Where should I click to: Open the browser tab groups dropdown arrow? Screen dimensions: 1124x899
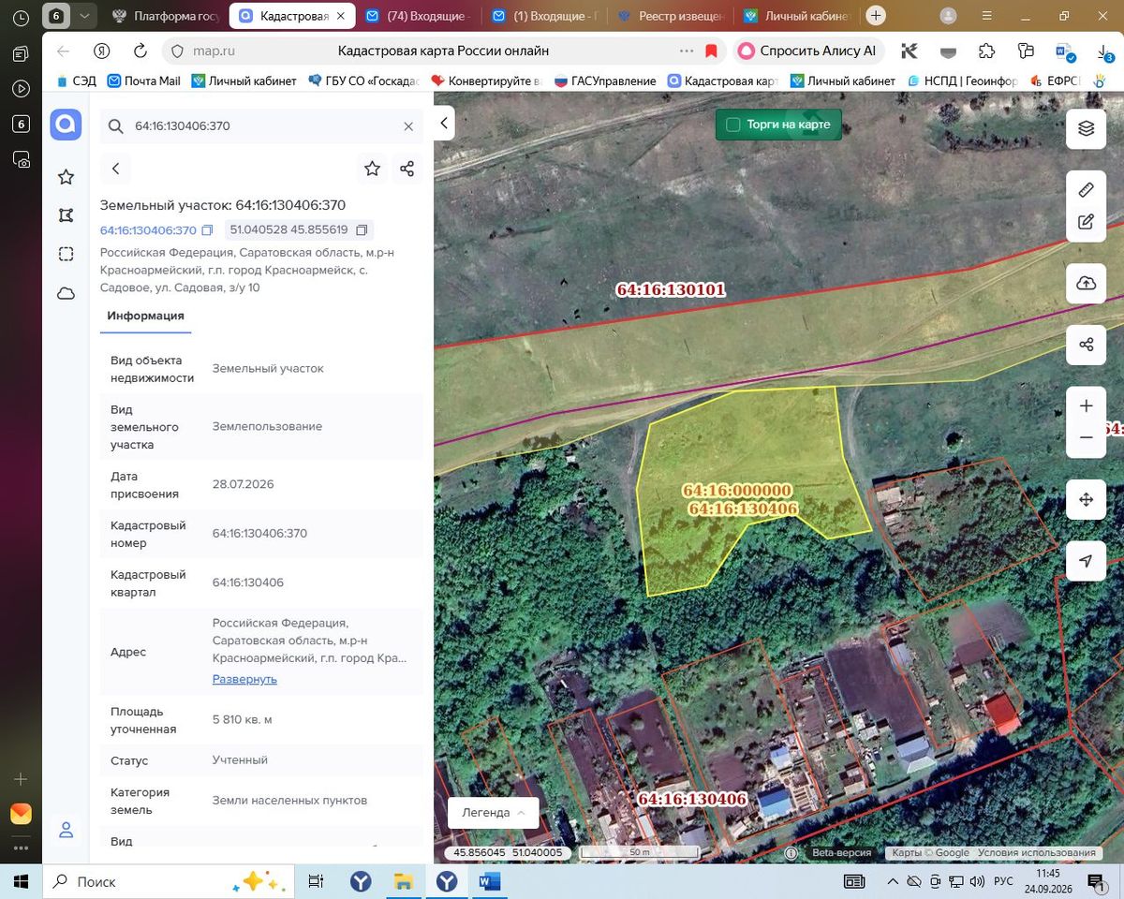pyautogui.click(x=84, y=16)
